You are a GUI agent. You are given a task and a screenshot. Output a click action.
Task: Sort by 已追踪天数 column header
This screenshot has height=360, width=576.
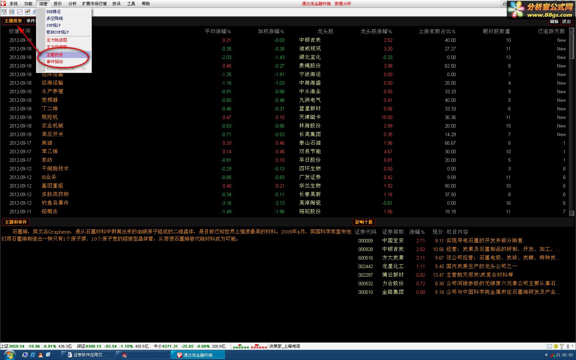coord(552,31)
